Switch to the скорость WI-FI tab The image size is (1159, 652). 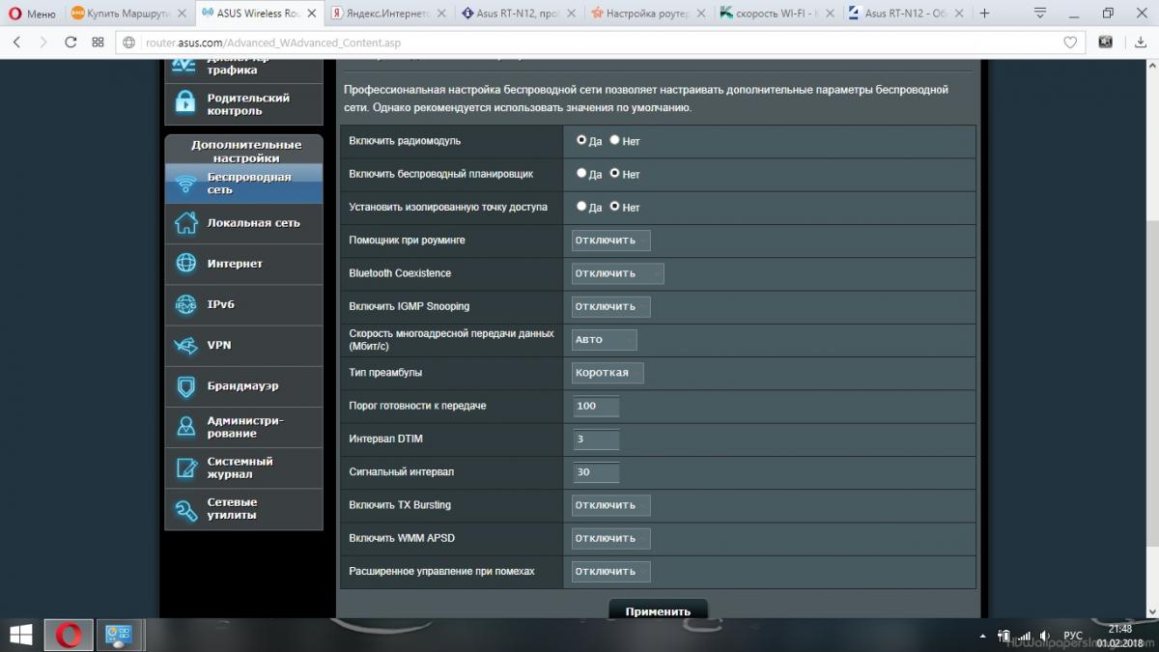click(x=776, y=14)
